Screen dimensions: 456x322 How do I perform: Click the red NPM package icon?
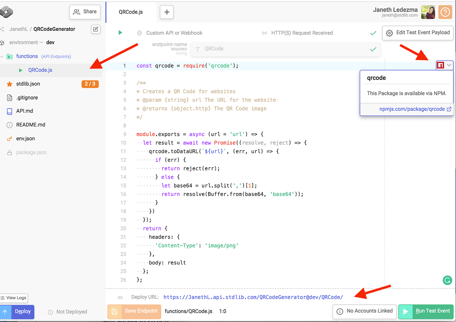[440, 65]
